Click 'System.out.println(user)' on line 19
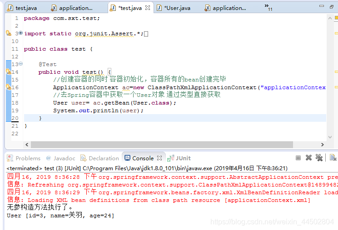 [96, 110]
